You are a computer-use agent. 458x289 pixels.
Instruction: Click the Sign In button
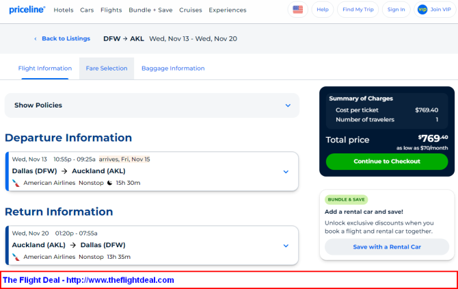coord(396,10)
